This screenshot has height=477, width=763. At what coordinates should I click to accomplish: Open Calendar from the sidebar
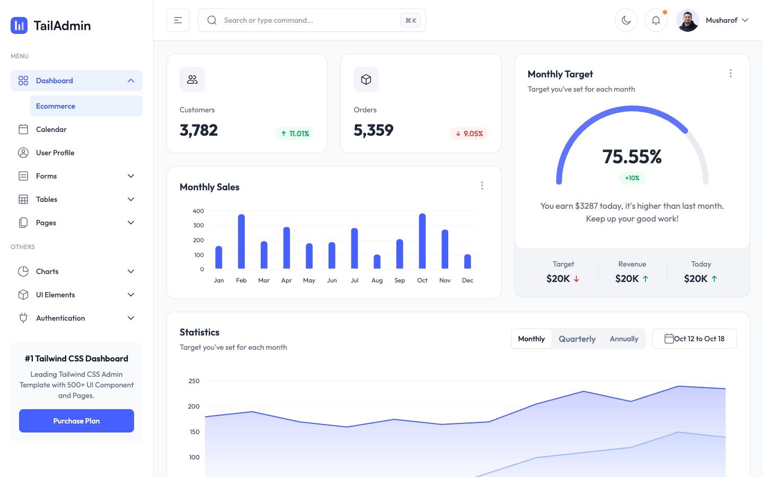pyautogui.click(x=76, y=129)
